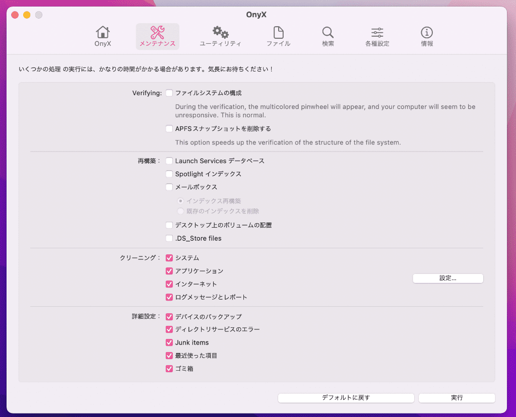Open the 各種設定 sliders icon
Viewport: 516px width, 417px height.
377,36
